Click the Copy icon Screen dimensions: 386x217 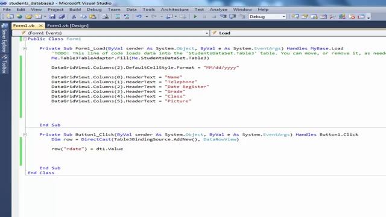(x=83, y=16)
